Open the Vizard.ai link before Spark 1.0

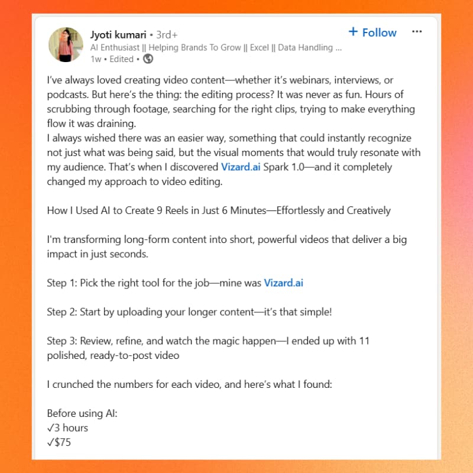[244, 167]
